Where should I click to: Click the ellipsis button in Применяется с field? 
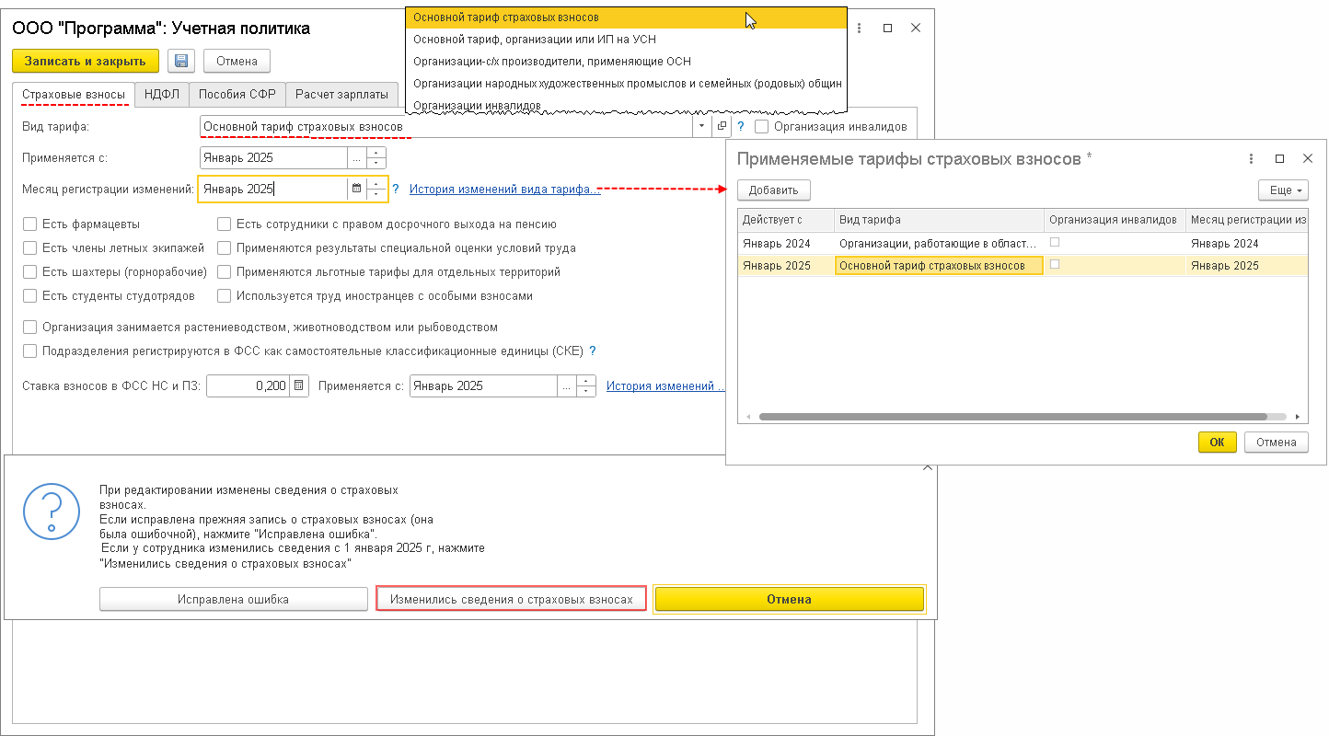pos(357,157)
